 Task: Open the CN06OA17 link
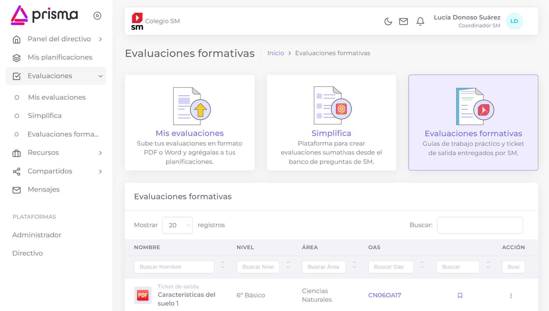tap(384, 295)
